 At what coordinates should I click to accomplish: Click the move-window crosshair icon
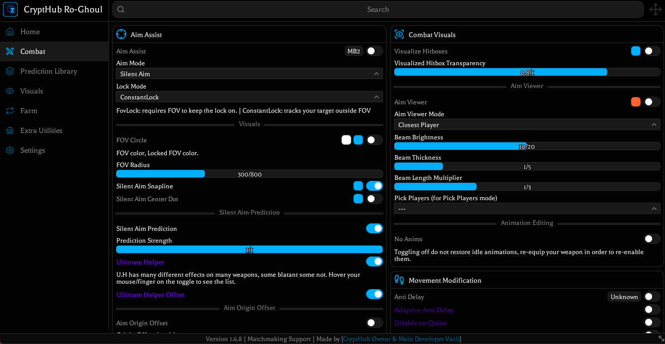pos(655,9)
